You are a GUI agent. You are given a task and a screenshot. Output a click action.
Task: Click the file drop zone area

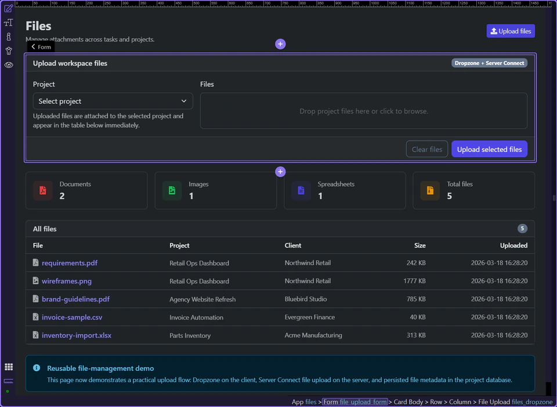(x=363, y=111)
